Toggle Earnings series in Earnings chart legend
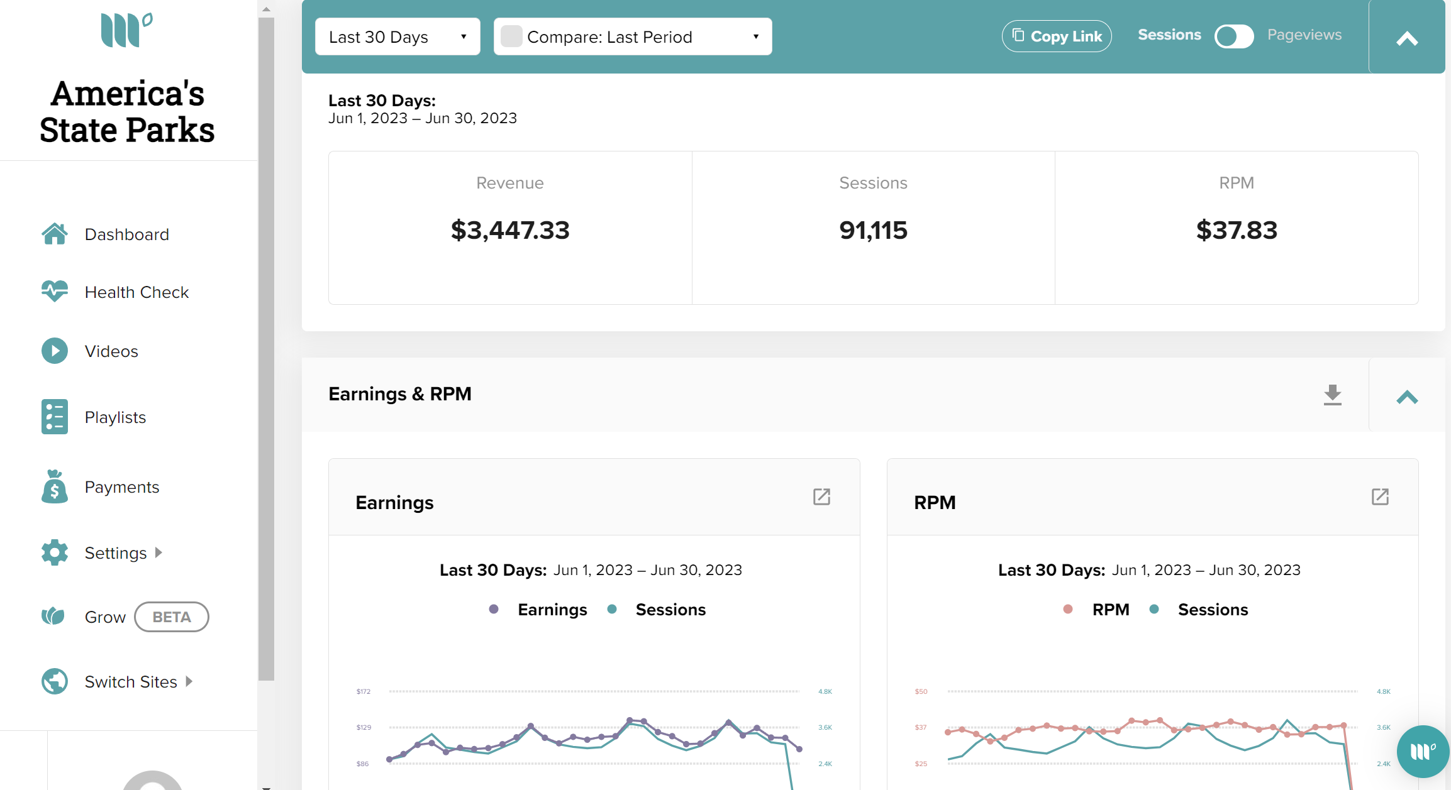1451x790 pixels. click(x=538, y=610)
